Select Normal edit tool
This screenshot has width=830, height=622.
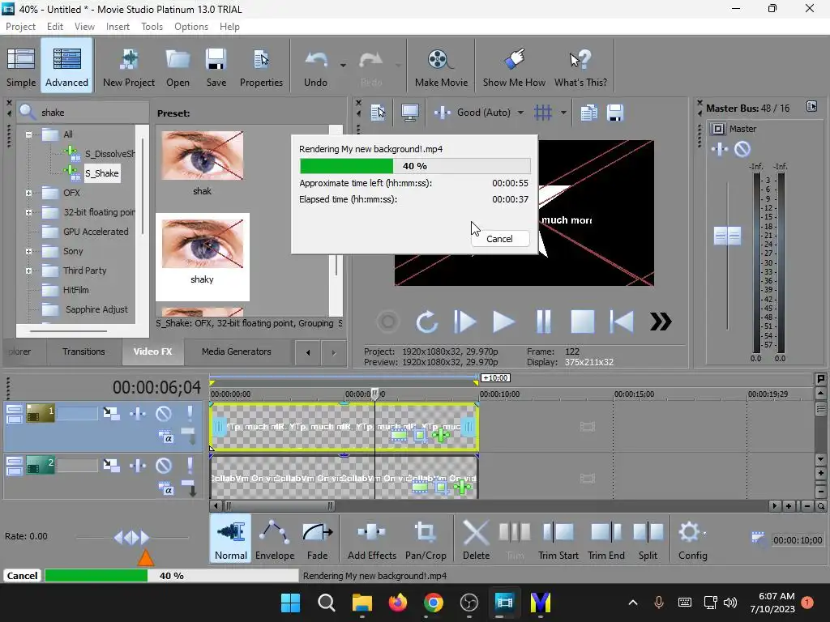[231, 539]
